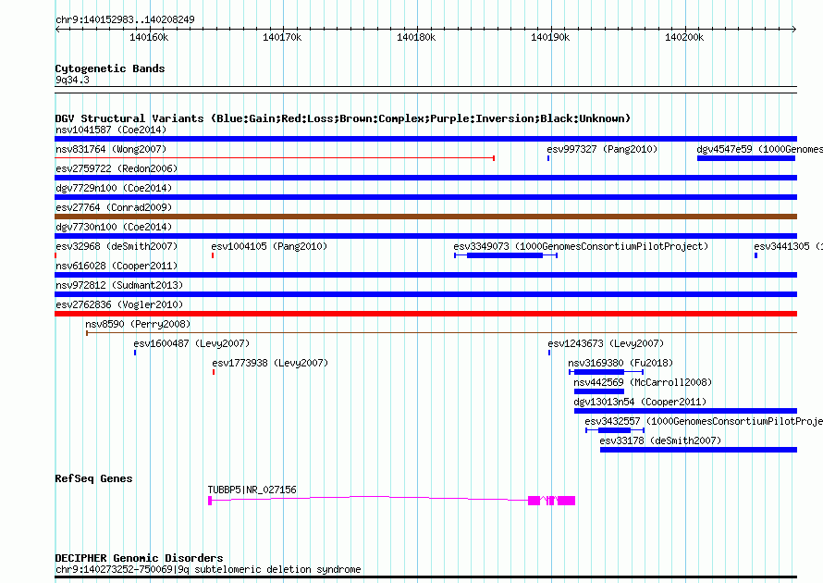This screenshot has width=823, height=583.
Task: Open the dgv7730n100 (Coe2014) variant bar
Action: (425, 236)
